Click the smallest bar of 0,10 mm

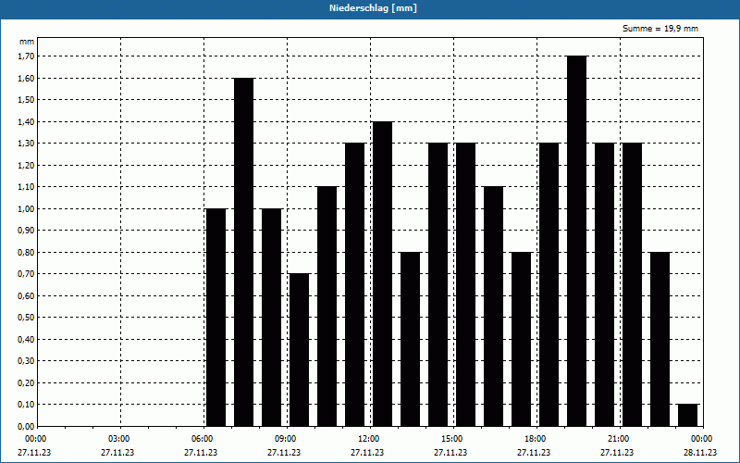click(x=688, y=415)
